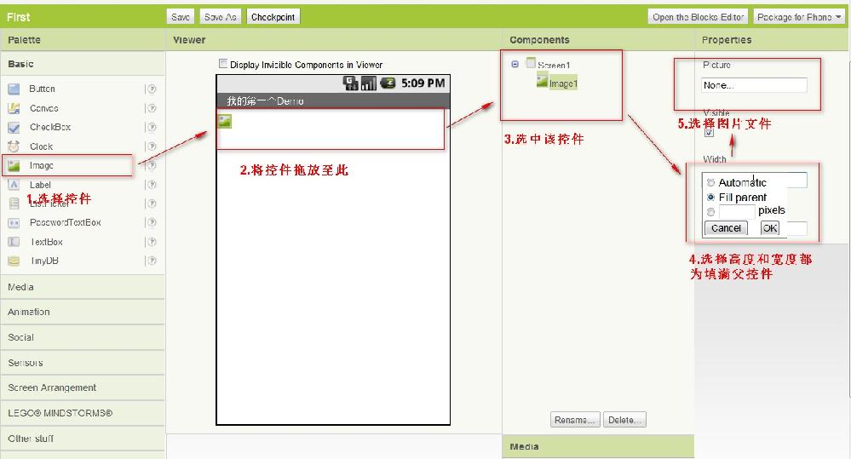Collapse the Screen1 tree node
The image size is (851, 459).
coord(515,64)
